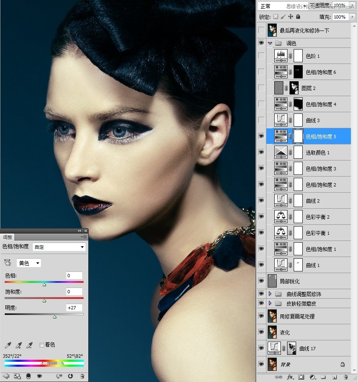Click the create new group folder icon
358x382 pixels.
point(323,377)
